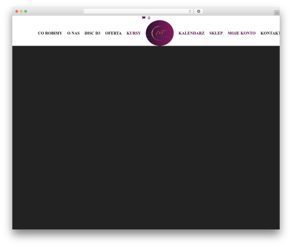Minimize window using the yellow button

(21, 11)
